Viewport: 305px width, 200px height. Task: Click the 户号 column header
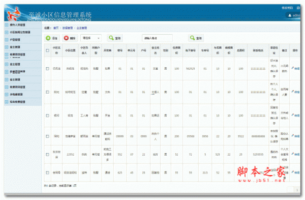(x=143, y=50)
